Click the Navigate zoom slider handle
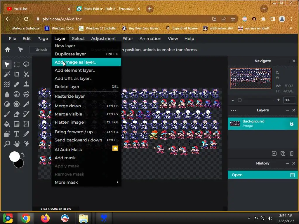 coord(239,100)
